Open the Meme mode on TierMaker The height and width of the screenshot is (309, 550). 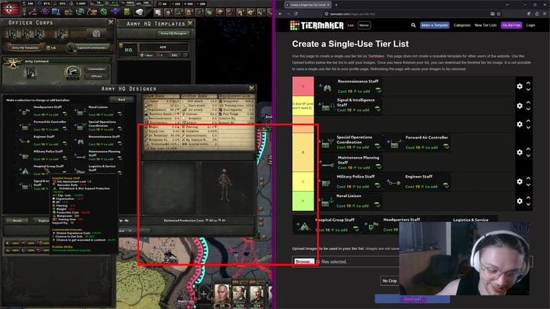point(364,25)
